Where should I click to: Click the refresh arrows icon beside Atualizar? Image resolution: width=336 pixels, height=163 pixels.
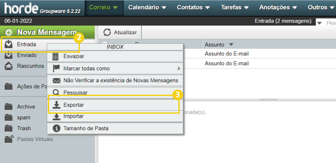click(107, 32)
